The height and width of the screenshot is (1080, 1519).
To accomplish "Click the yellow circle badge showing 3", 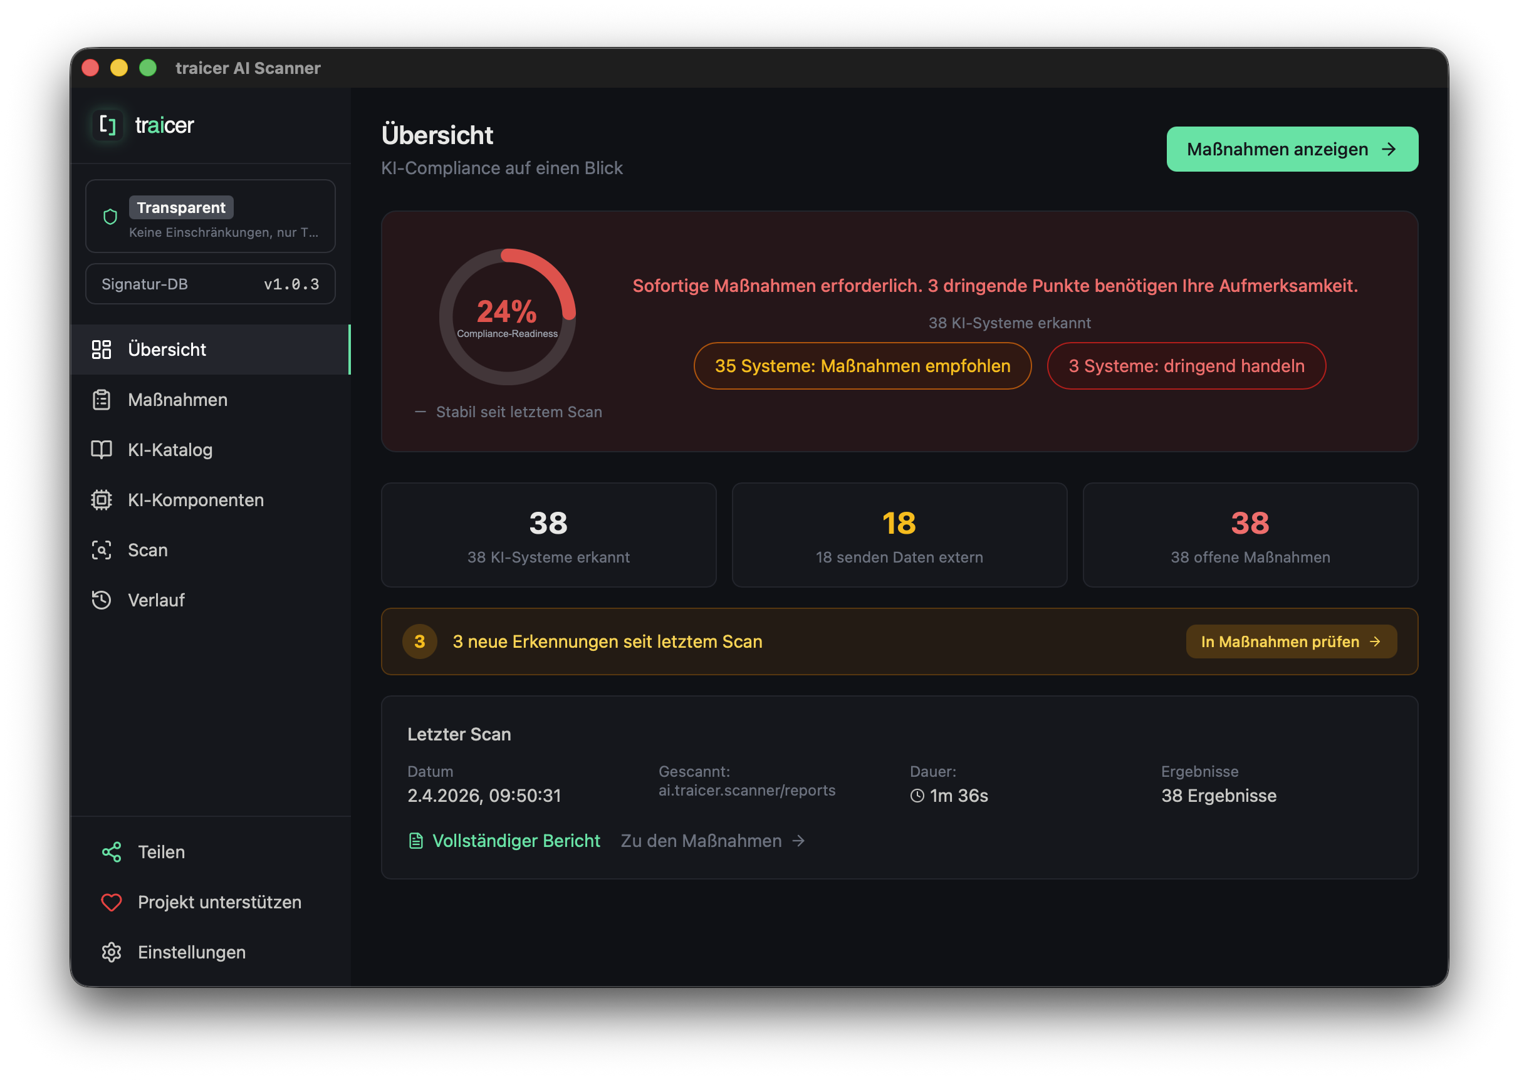I will [420, 641].
